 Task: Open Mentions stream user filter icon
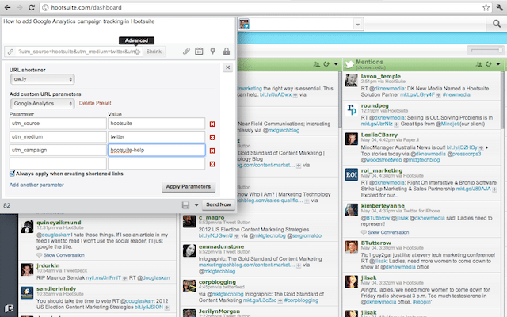coord(478,64)
